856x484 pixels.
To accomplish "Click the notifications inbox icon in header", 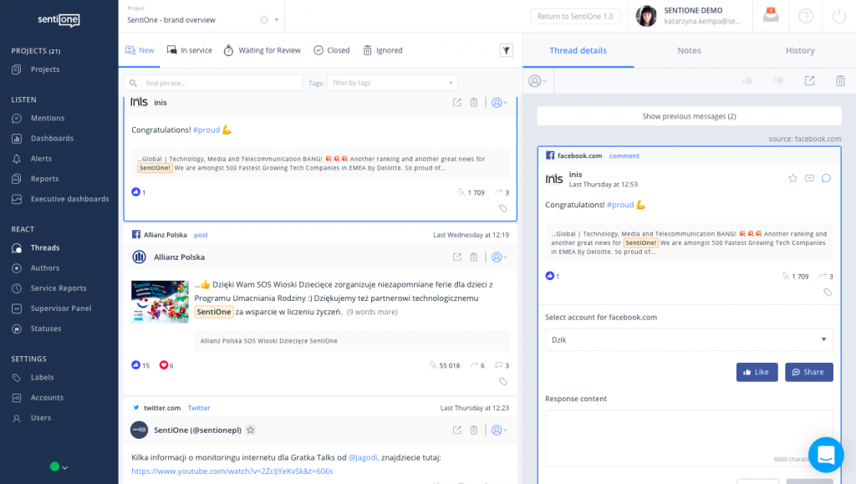I will 771,16.
